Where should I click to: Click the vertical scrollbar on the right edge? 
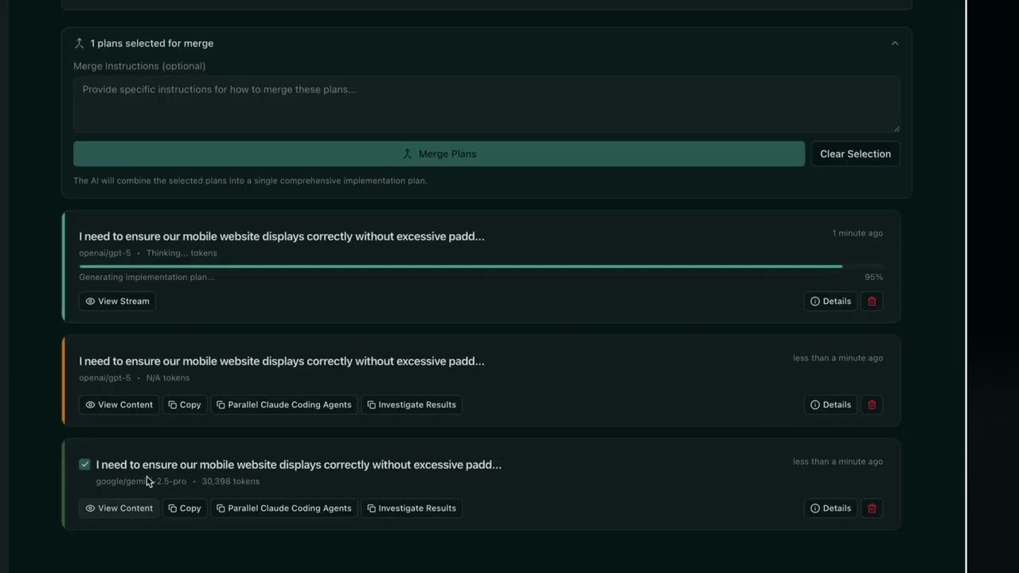coord(970,286)
